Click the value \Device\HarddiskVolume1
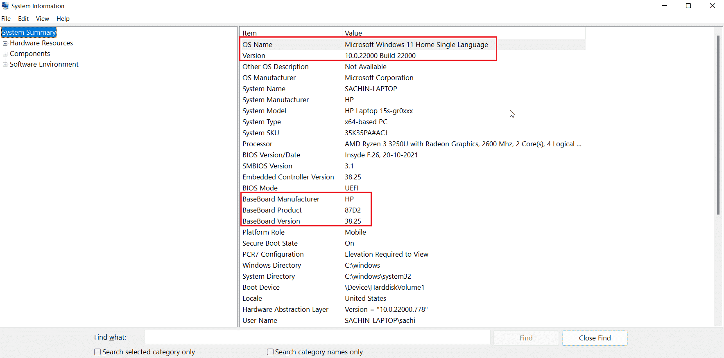724x358 pixels. tap(385, 287)
